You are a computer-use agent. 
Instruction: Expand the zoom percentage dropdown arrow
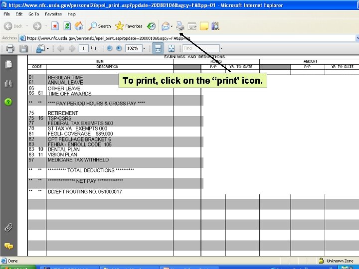pos(144,48)
